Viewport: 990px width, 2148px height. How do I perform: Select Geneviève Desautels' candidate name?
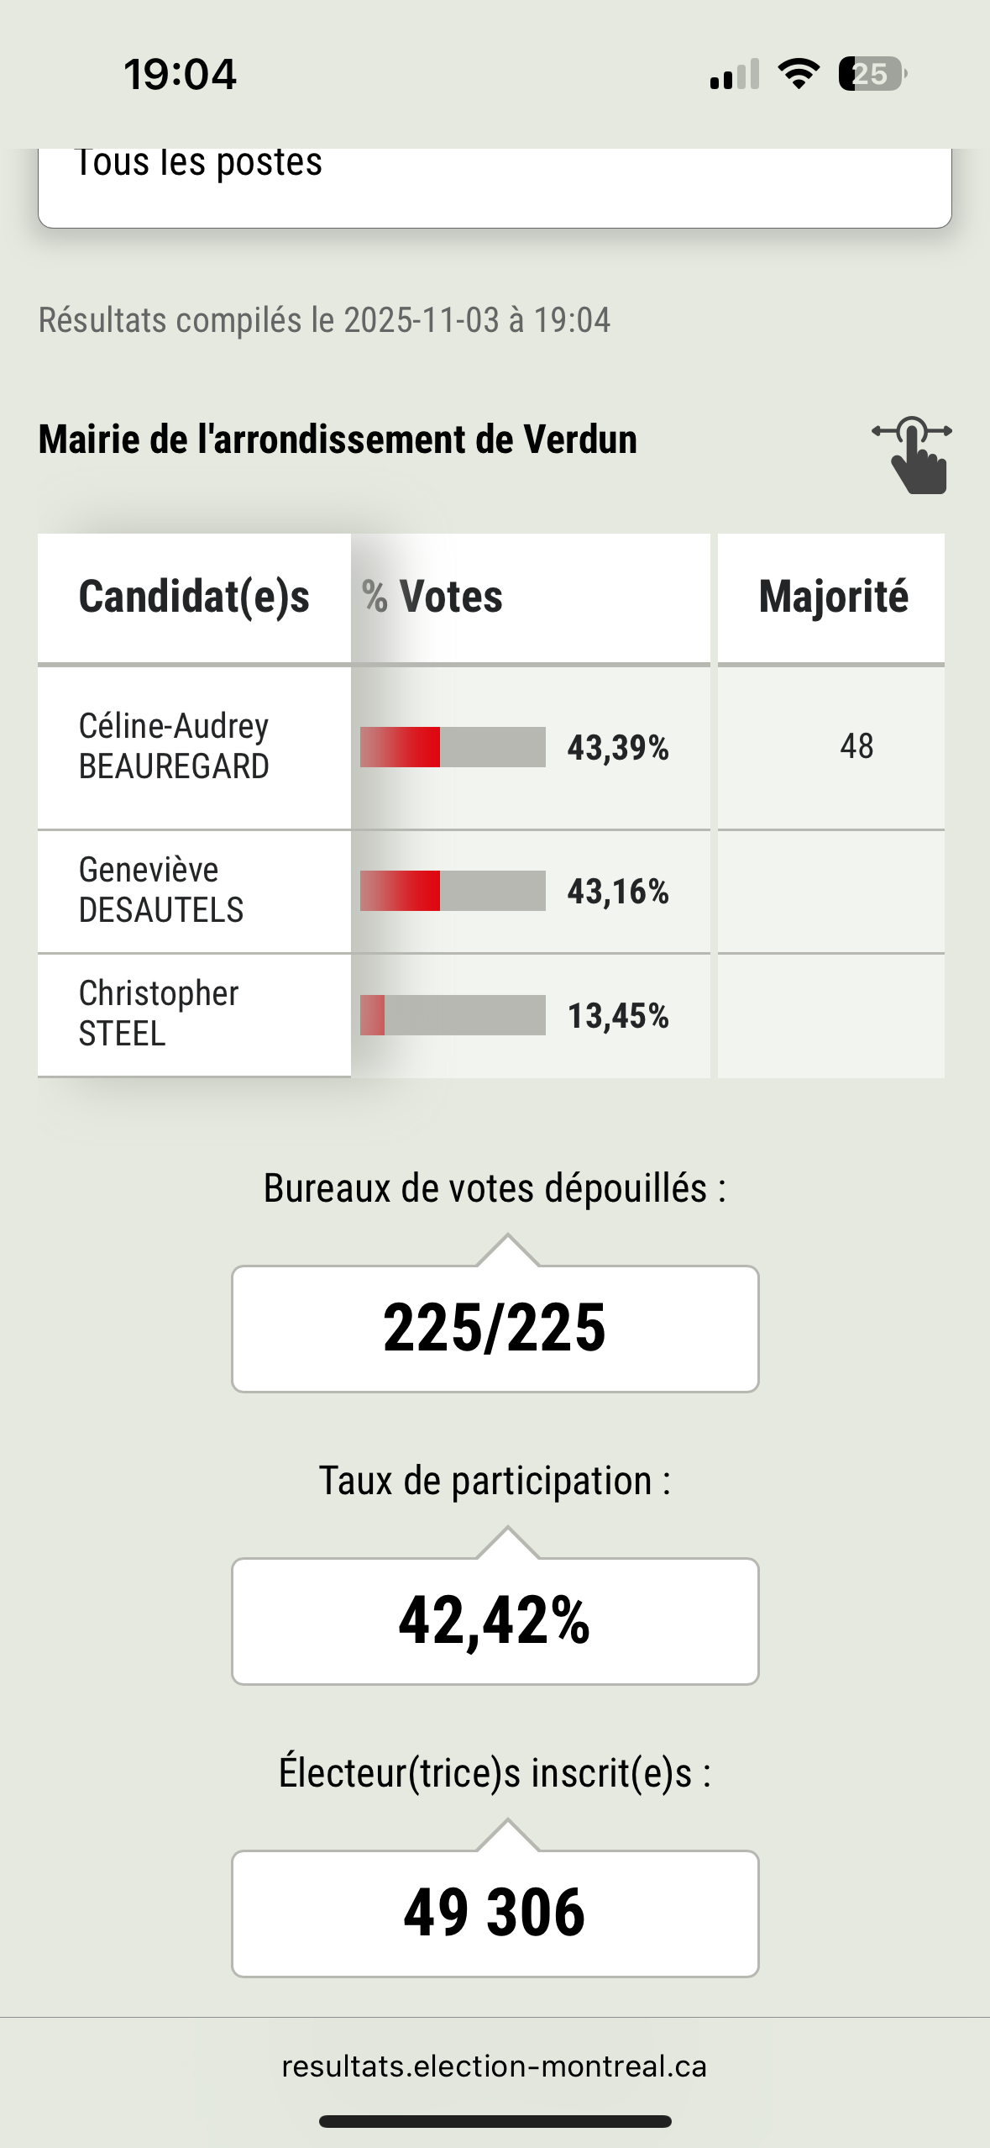click(x=161, y=890)
